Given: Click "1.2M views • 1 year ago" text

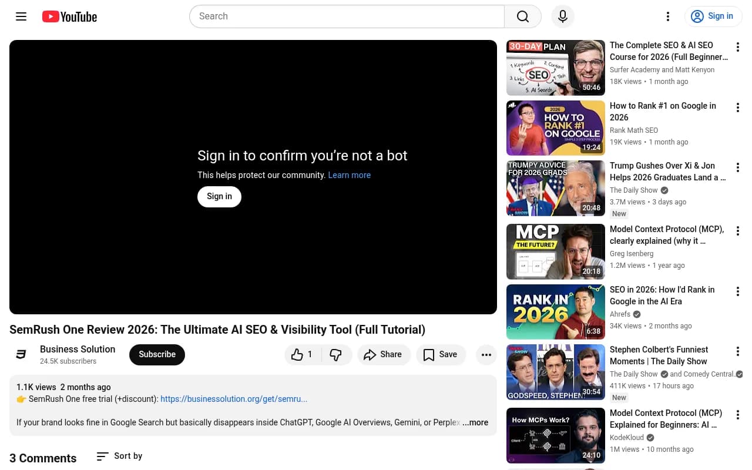Looking at the screenshot, I should pyautogui.click(x=647, y=266).
